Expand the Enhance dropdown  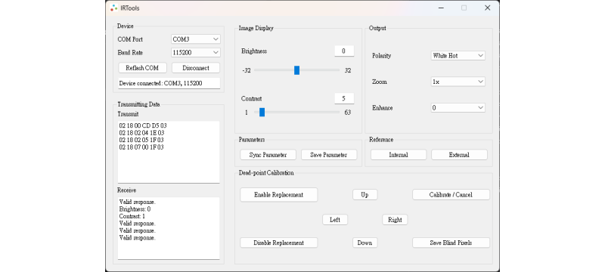458,108
